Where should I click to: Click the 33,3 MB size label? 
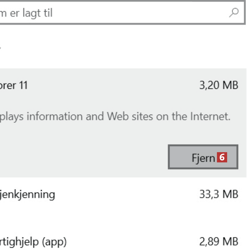click(x=219, y=194)
